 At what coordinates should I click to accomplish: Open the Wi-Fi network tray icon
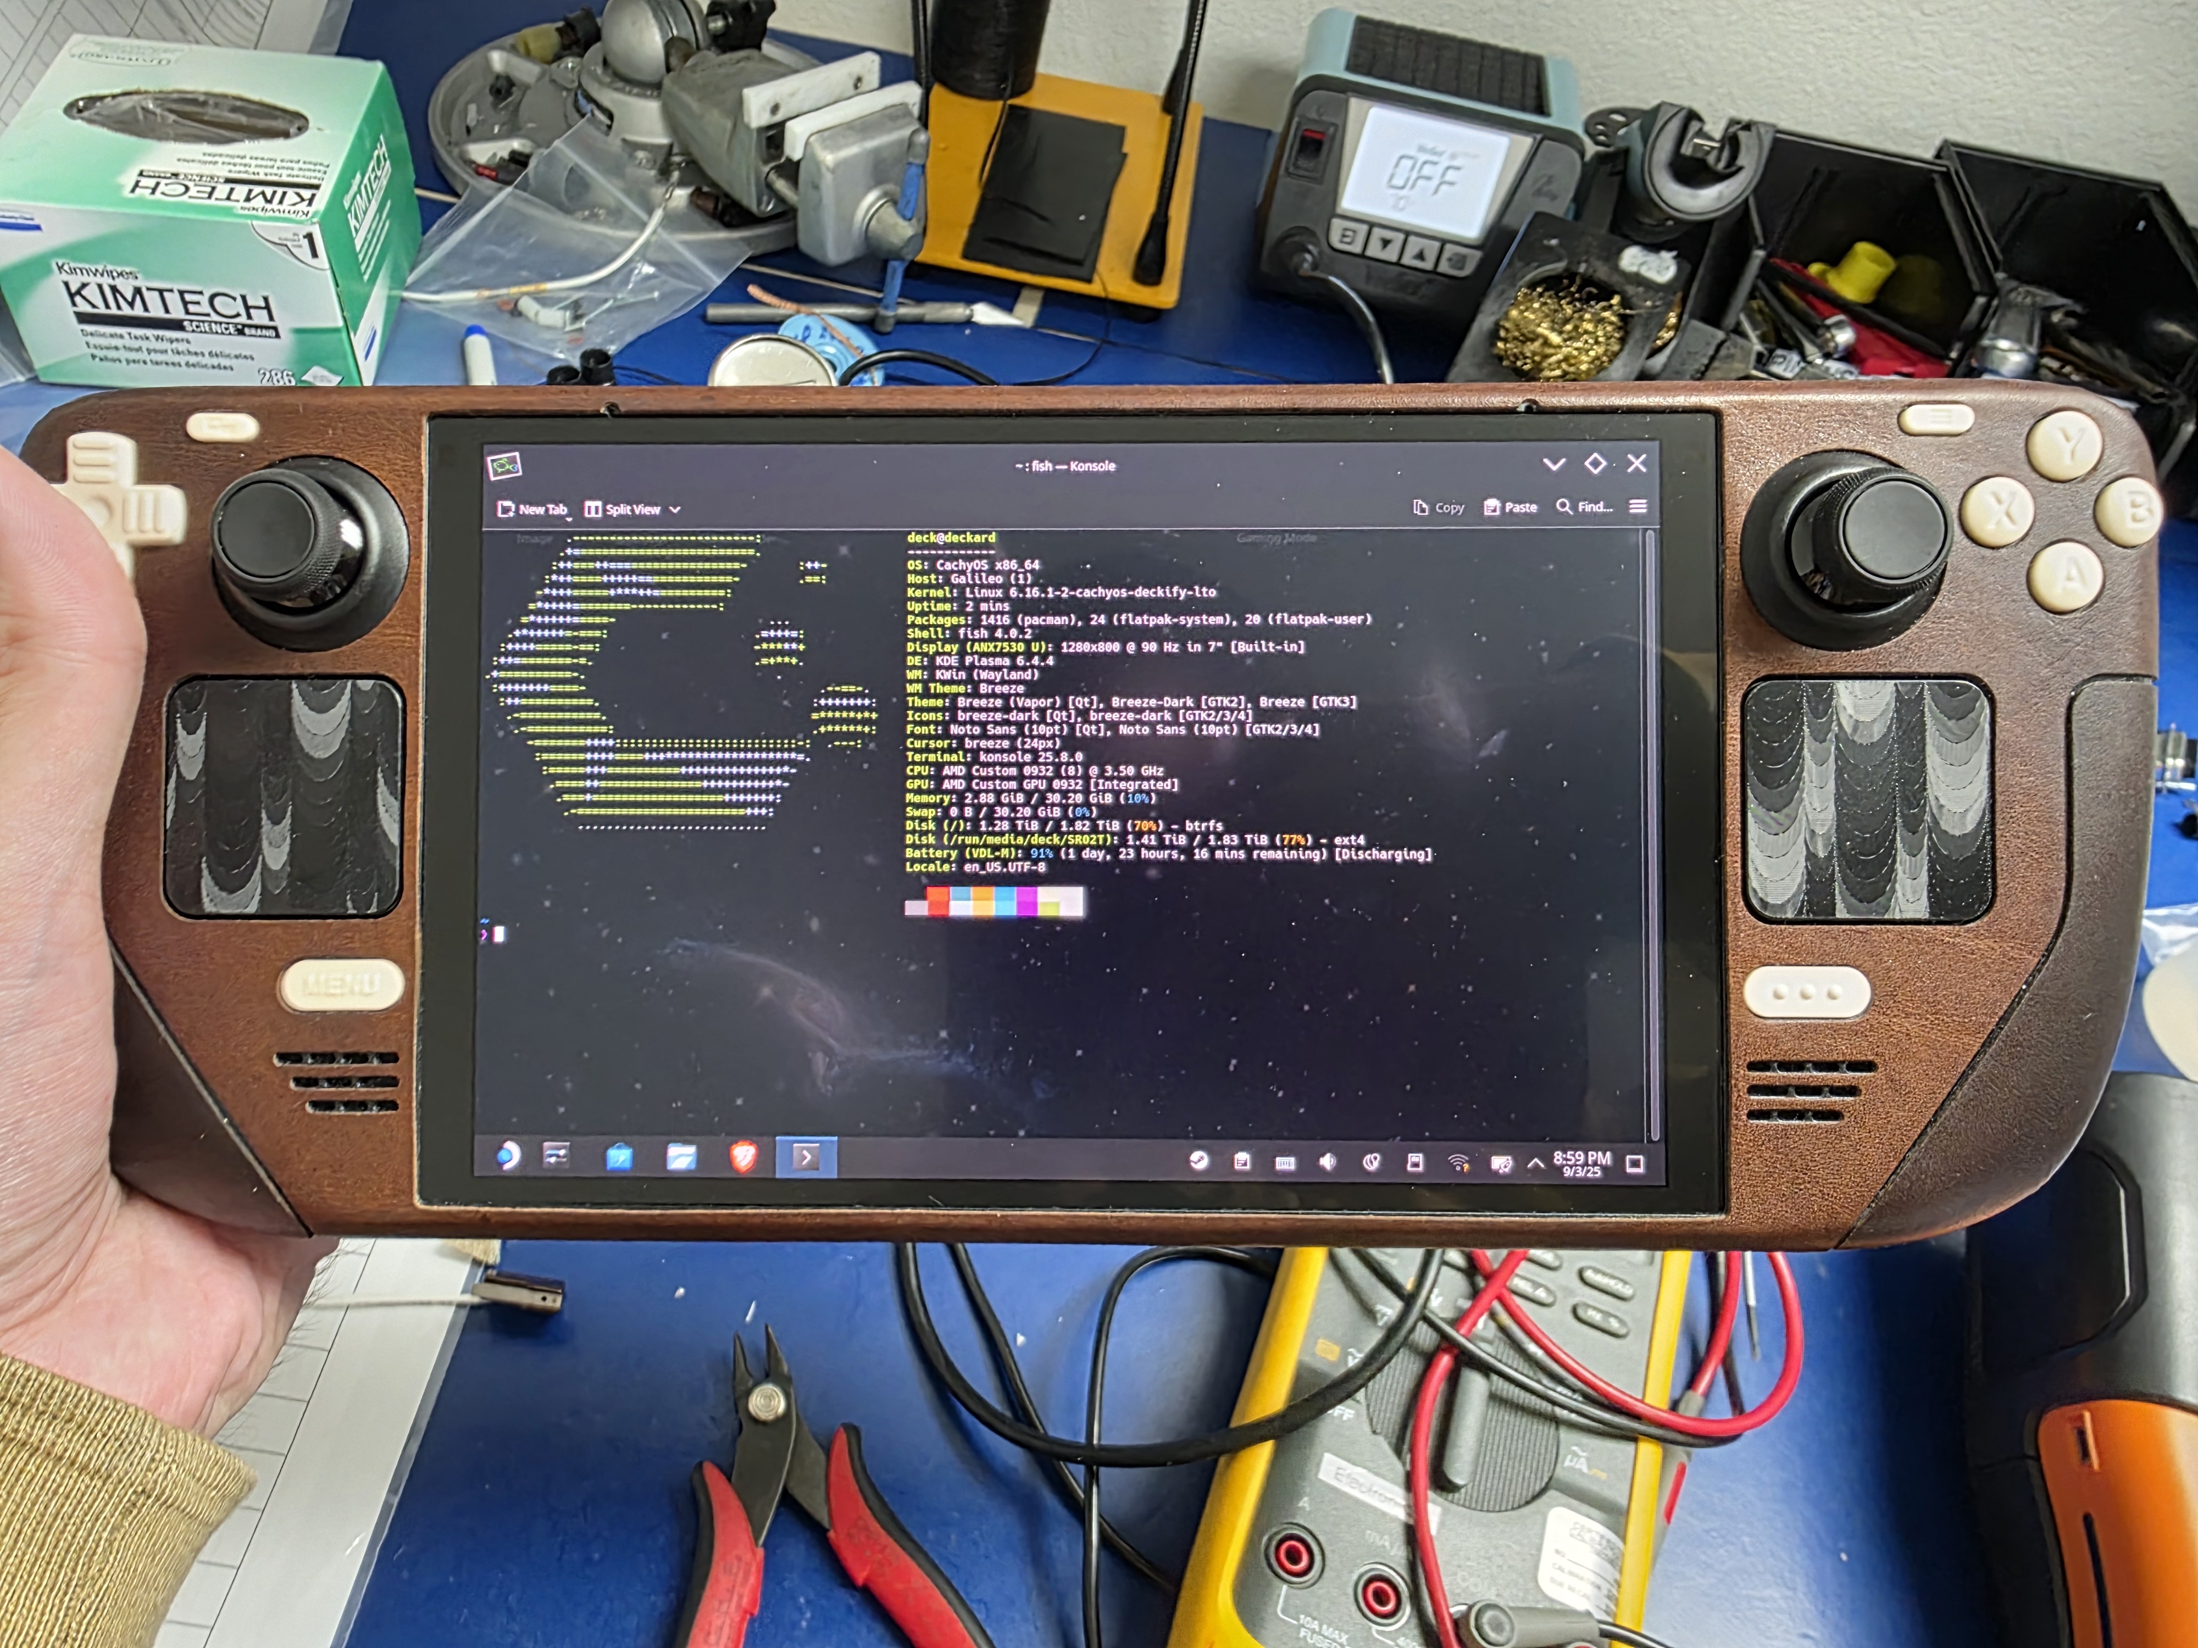[1459, 1162]
